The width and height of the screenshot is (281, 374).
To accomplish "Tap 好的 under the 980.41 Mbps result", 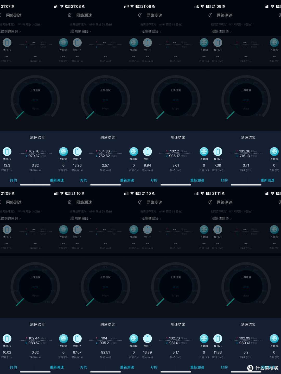I will point(224,367).
